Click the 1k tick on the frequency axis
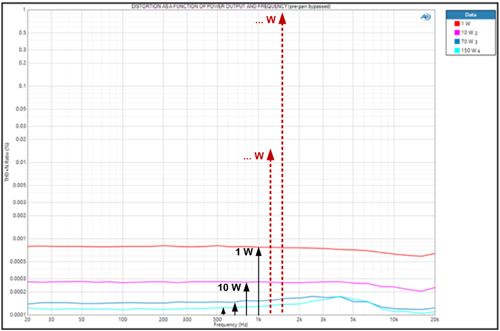This screenshot has height=331, width=500. click(x=258, y=320)
